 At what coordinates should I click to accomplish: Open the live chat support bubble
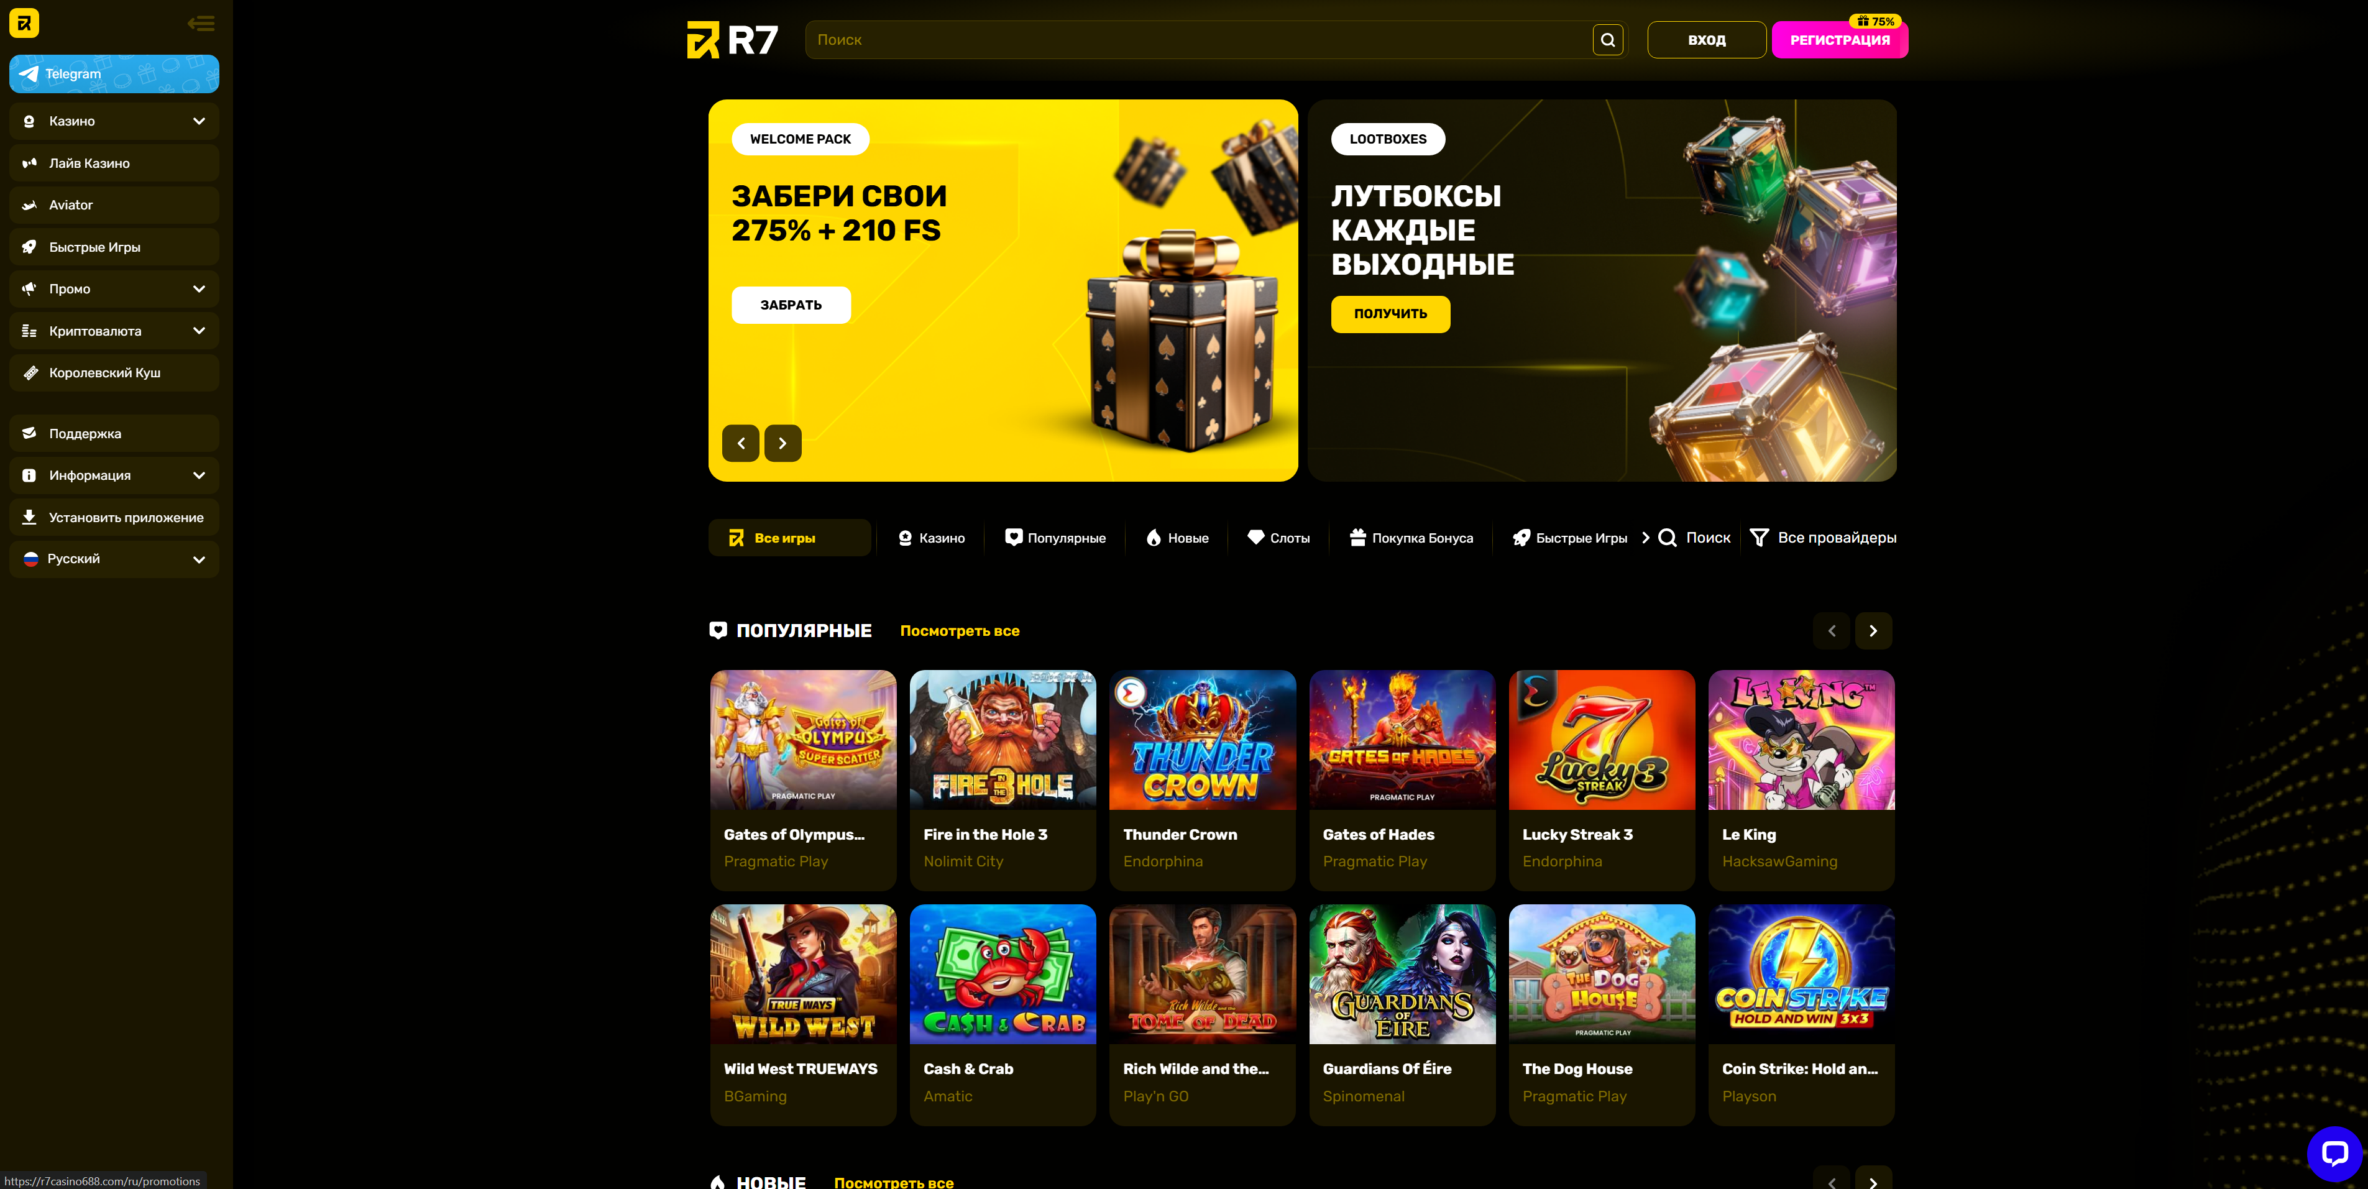point(2334,1153)
